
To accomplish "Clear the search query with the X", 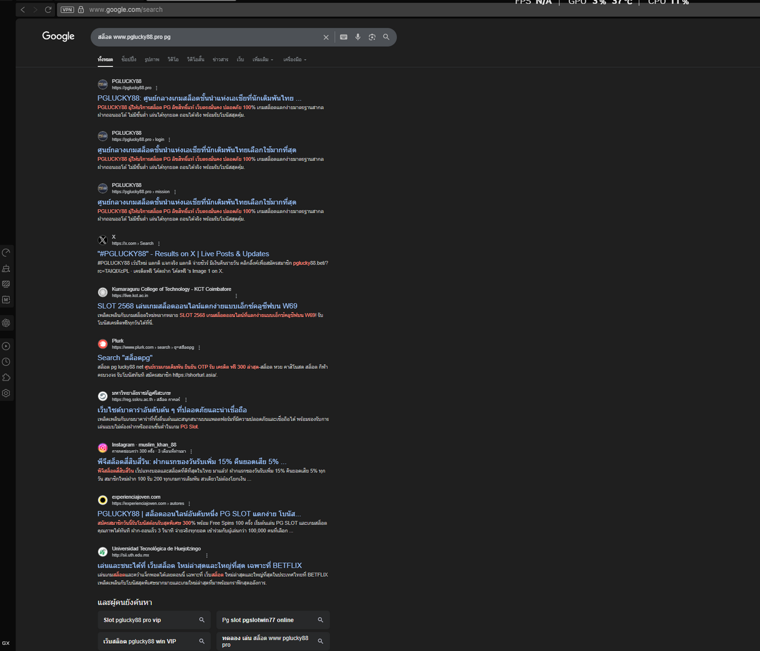I will [x=326, y=37].
